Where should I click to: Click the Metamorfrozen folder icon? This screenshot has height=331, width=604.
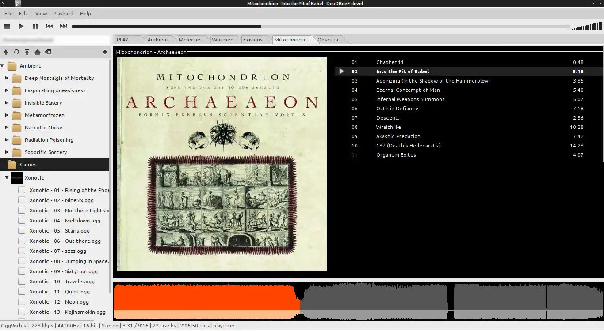pos(17,115)
